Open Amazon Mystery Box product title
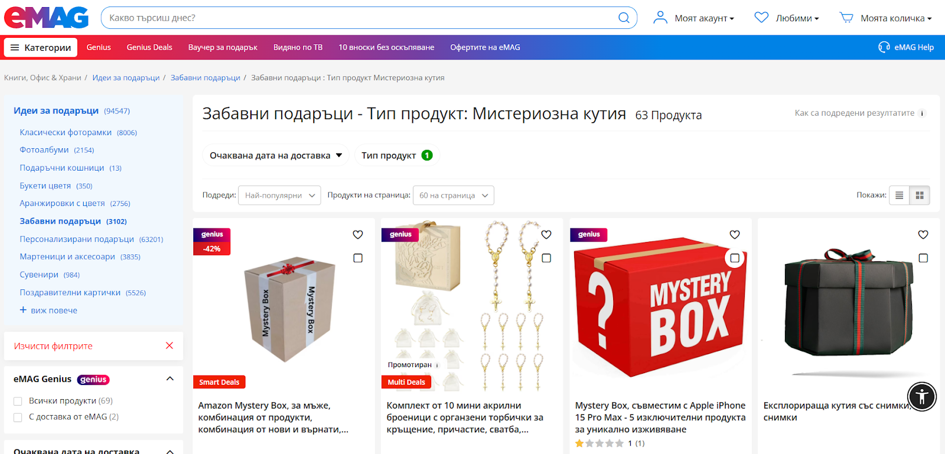The height and width of the screenshot is (454, 945). point(273,417)
